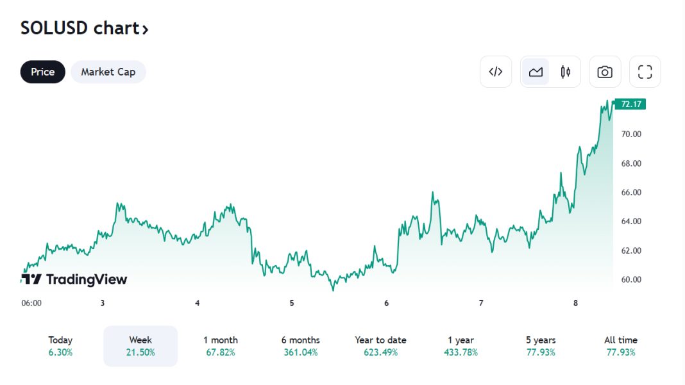This screenshot has height=385, width=685.
Task: Click the date 5 axis marker
Action: (292, 303)
